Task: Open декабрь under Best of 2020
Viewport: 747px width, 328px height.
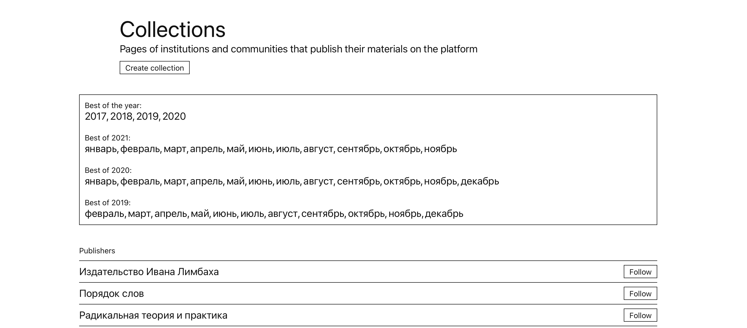Action: tap(480, 181)
